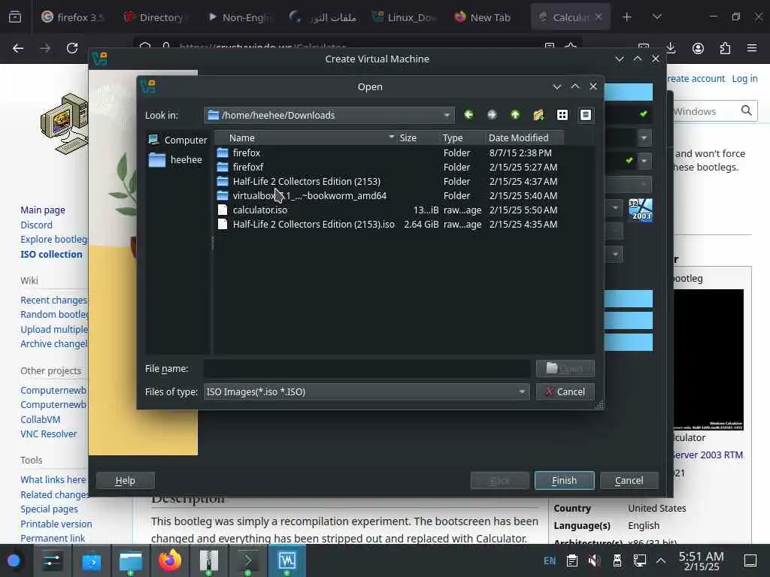
Task: Open Firefox application hamburger menu
Action: pos(752,48)
